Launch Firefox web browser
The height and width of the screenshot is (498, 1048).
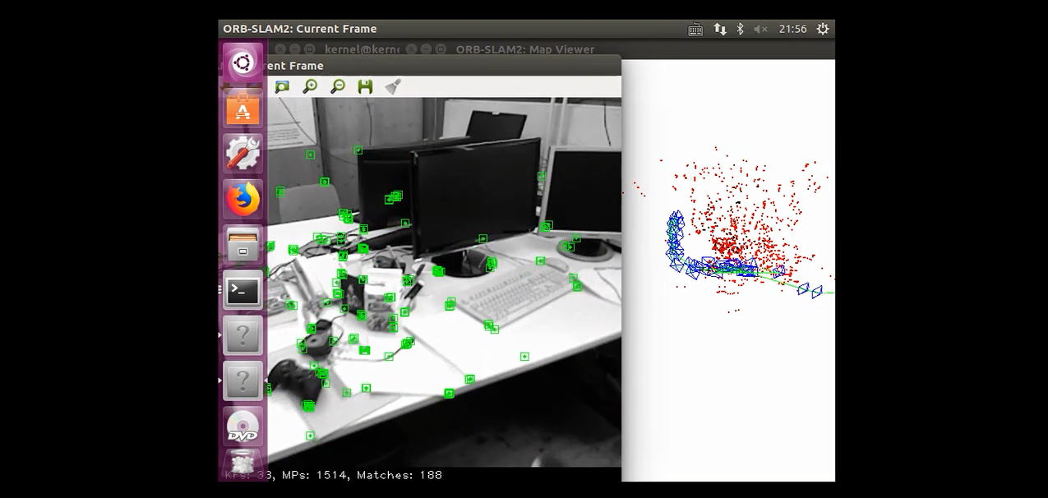pyautogui.click(x=242, y=199)
